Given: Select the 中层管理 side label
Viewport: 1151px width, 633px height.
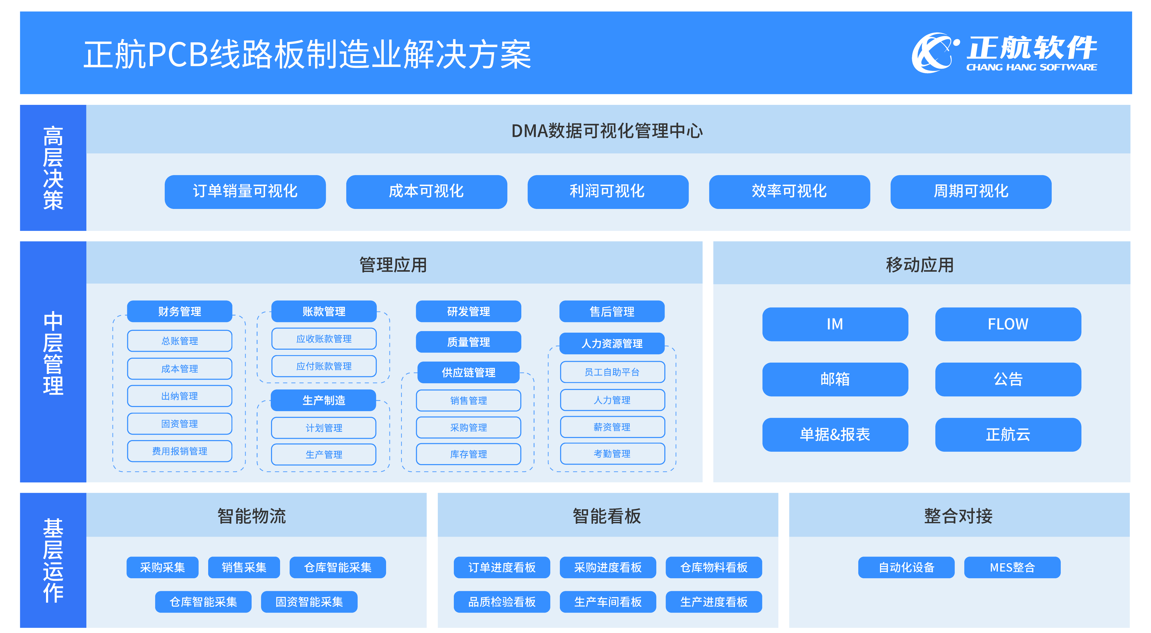Looking at the screenshot, I should (53, 362).
